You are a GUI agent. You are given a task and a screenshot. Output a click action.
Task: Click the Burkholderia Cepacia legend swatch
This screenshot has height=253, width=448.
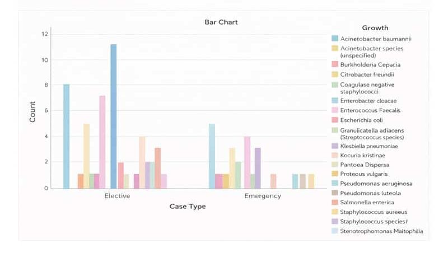click(x=335, y=65)
